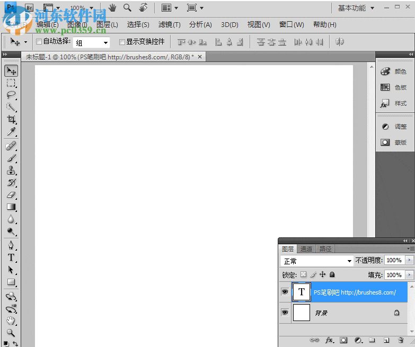
Task: Expand the 不透明度 opacity slider arrow
Action: [409, 260]
